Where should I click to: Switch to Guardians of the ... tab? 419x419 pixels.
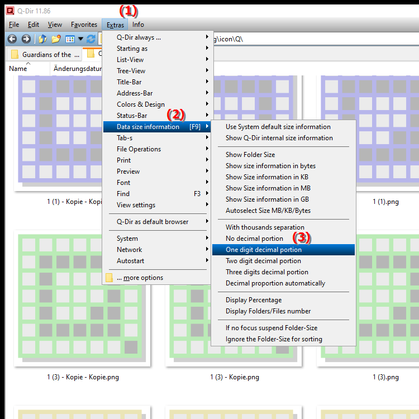44,55
